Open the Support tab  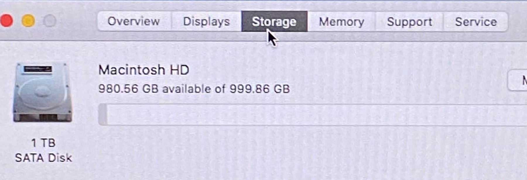[x=410, y=21]
